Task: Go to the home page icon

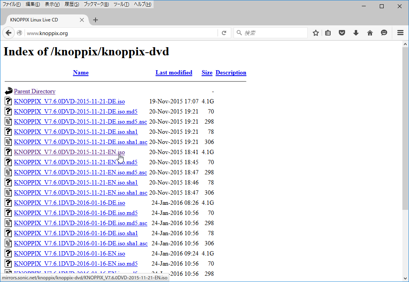Action: tap(370, 33)
